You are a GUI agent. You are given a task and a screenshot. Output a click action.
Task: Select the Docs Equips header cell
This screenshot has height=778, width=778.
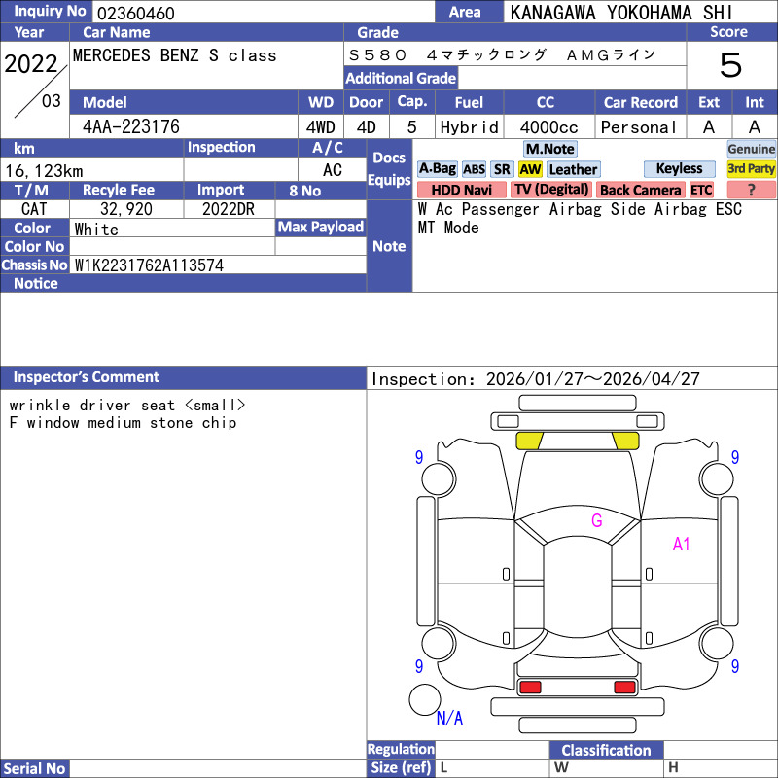(389, 169)
